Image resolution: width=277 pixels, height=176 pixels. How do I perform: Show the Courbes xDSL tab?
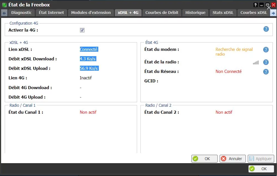coord(254,13)
